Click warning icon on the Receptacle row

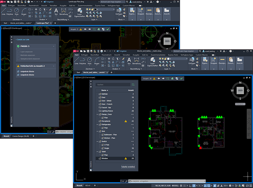coord(126,121)
